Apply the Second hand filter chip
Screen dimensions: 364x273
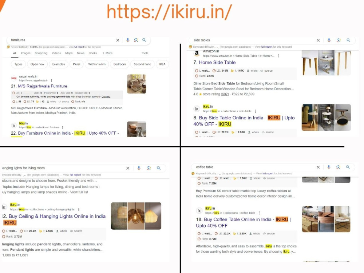pyautogui.click(x=142, y=64)
